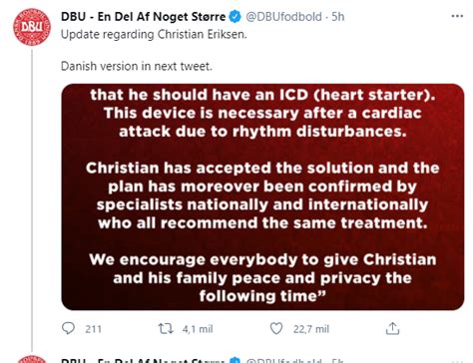
Task: Click the thread connector line under avatar
Action: coord(32,200)
